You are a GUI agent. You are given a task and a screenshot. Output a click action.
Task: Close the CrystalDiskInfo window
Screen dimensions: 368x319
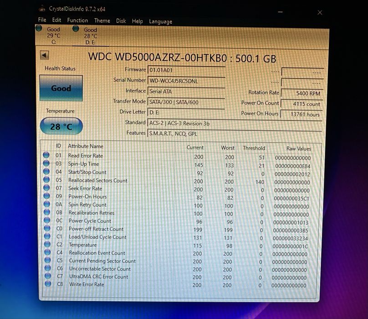pyautogui.click(x=320, y=12)
